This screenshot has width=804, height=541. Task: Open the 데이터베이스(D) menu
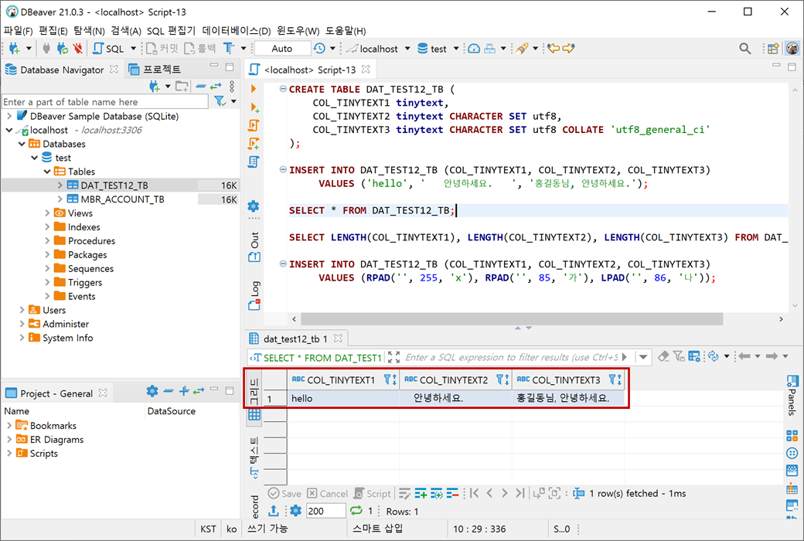(x=237, y=31)
